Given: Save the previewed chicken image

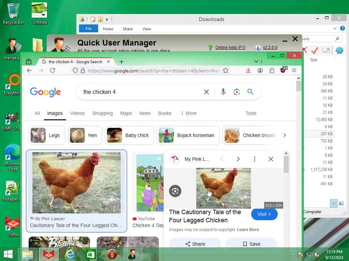Looking at the screenshot, I should tap(251, 244).
